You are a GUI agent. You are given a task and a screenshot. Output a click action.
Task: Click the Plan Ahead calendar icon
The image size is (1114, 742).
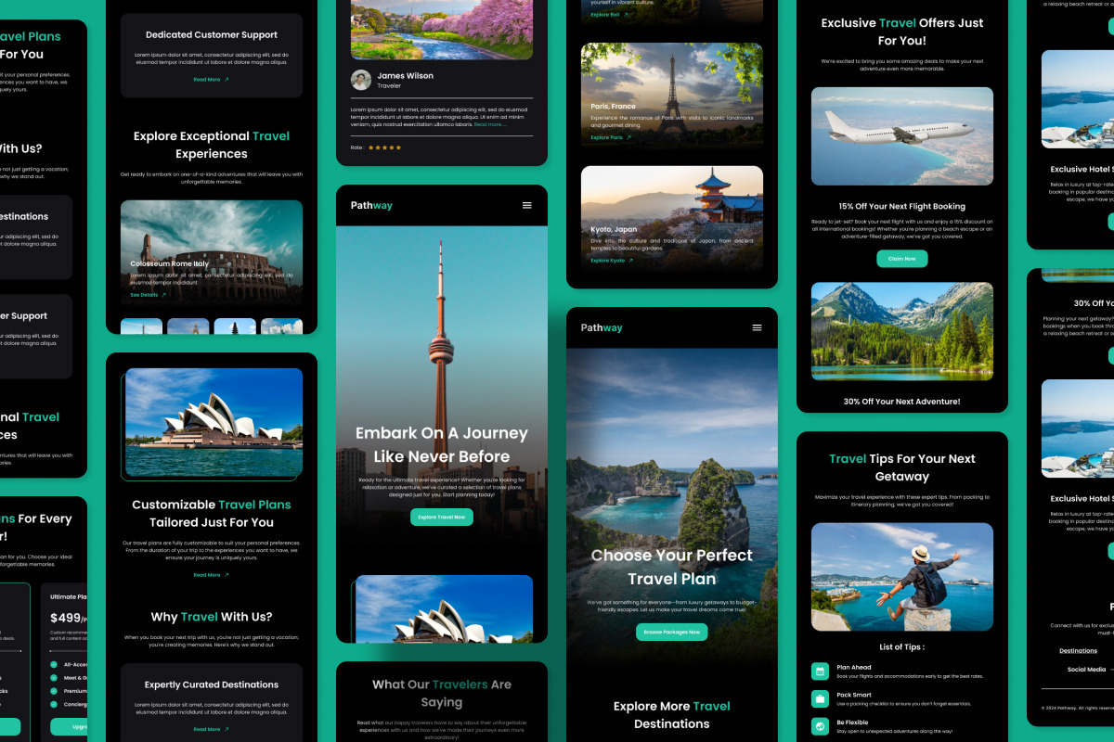point(820,671)
